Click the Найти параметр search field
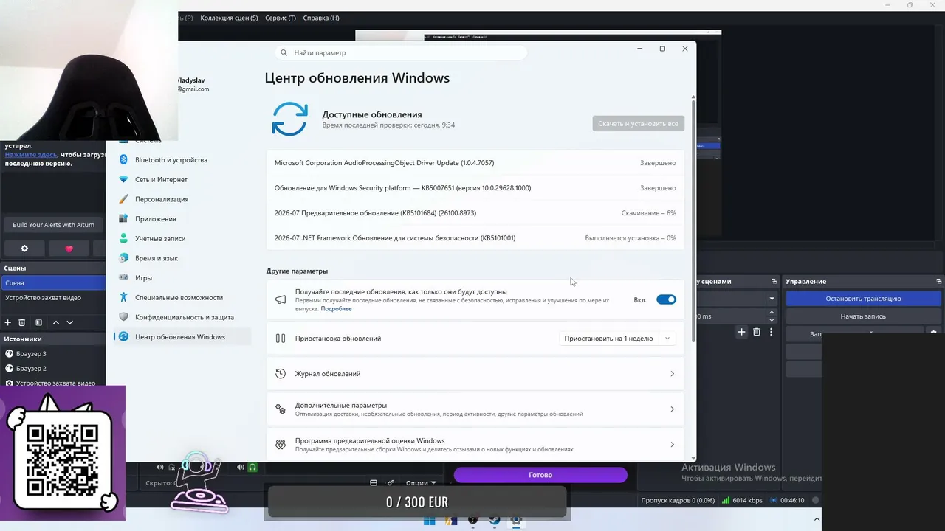945x531 pixels. click(401, 53)
